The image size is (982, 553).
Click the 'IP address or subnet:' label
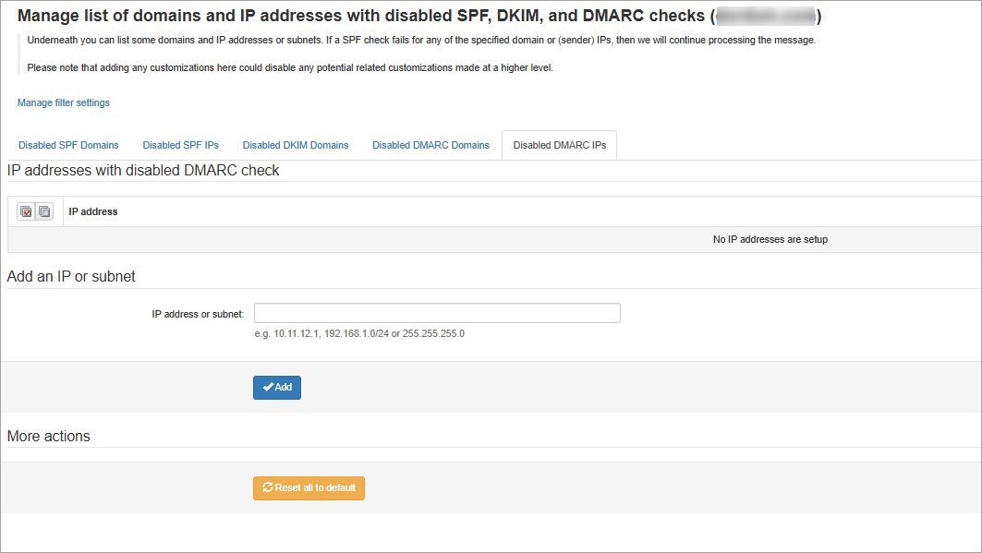click(x=198, y=314)
